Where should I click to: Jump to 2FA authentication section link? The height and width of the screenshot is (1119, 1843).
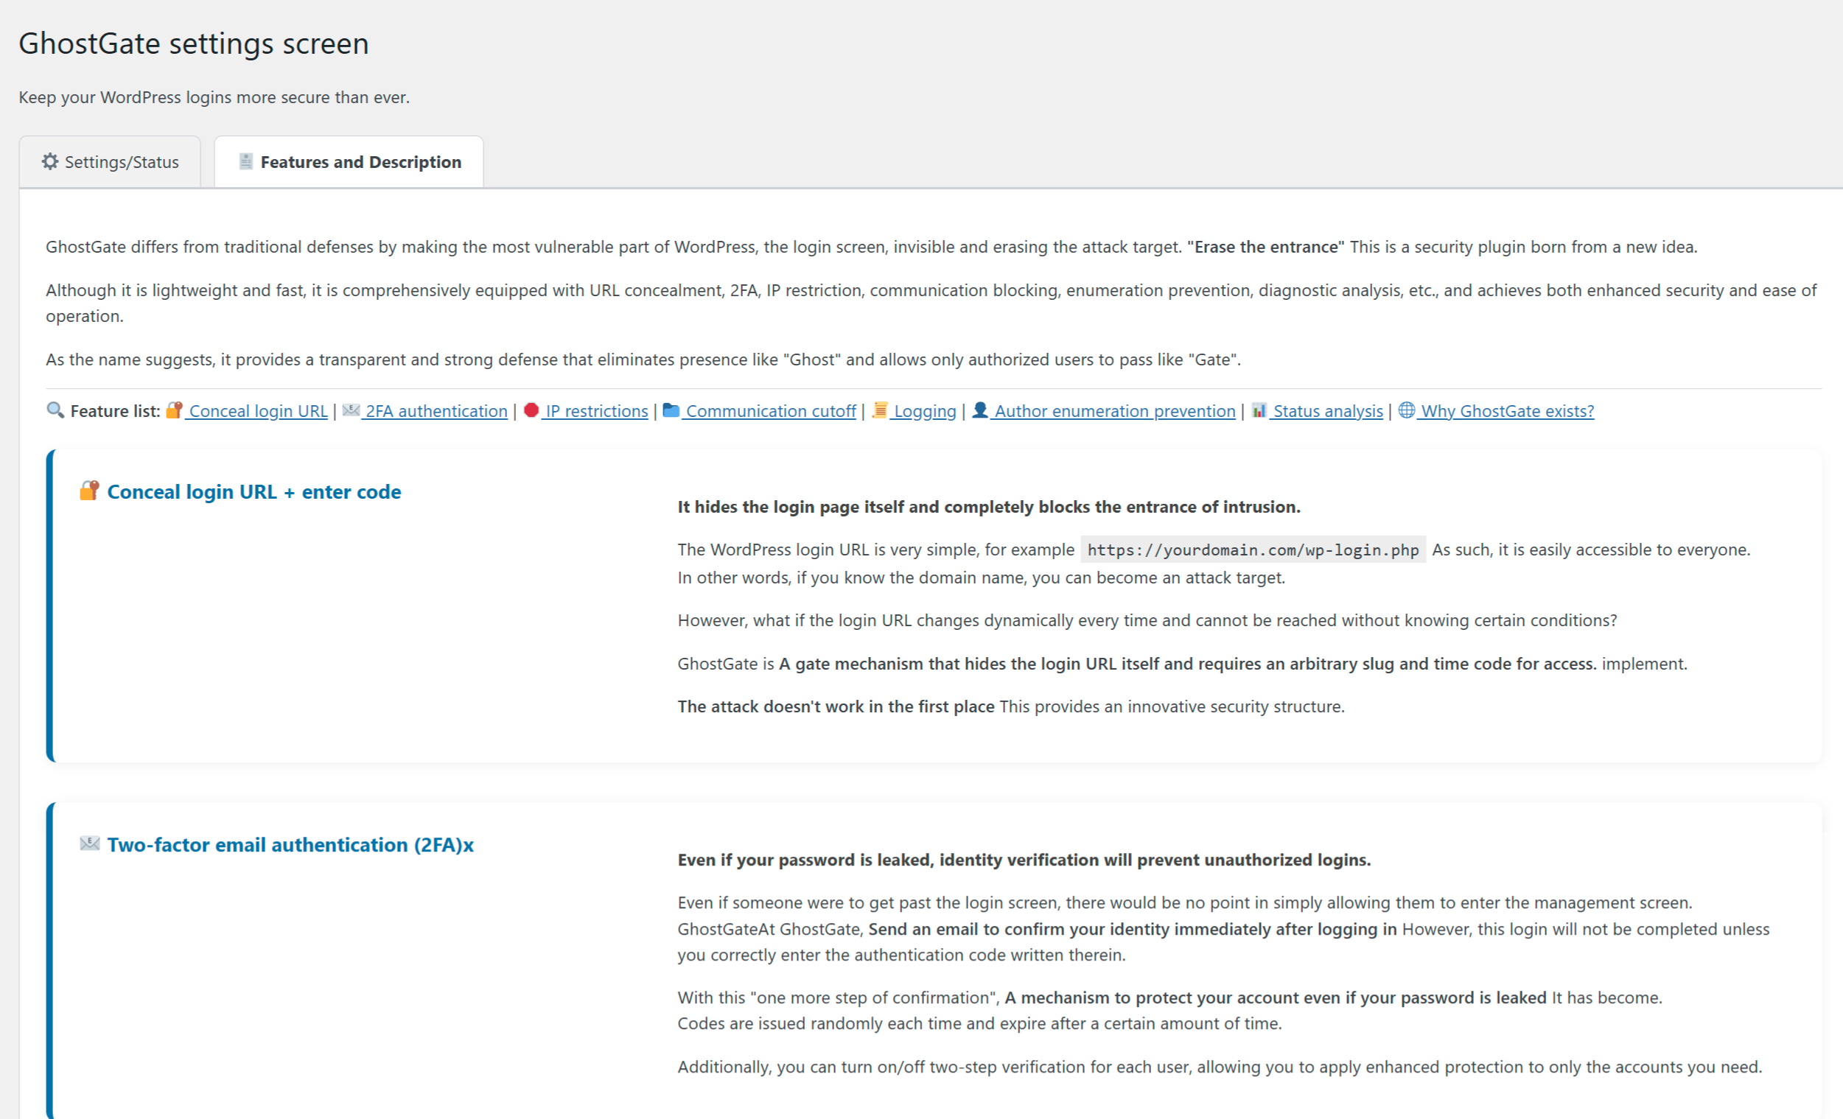pyautogui.click(x=436, y=411)
